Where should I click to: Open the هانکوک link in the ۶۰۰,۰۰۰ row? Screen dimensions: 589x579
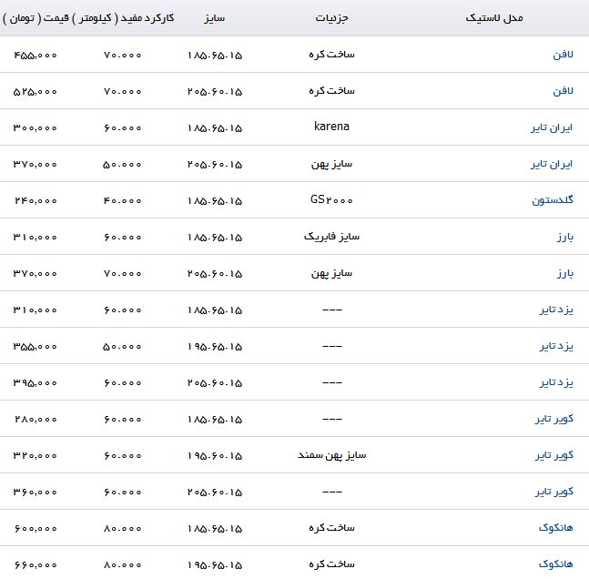coord(556,528)
